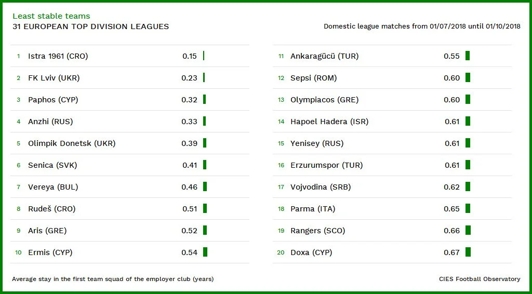Click the thin green bar for Istra 1961
Screen dimensions: 532x294
point(204,56)
